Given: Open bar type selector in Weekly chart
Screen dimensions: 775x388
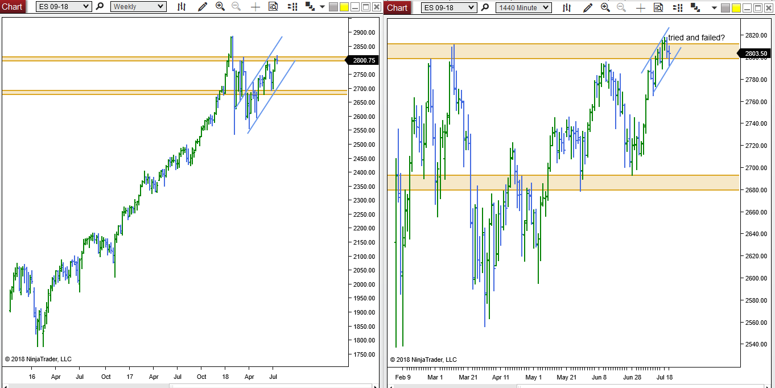Looking at the screenshot, I should pyautogui.click(x=182, y=7).
